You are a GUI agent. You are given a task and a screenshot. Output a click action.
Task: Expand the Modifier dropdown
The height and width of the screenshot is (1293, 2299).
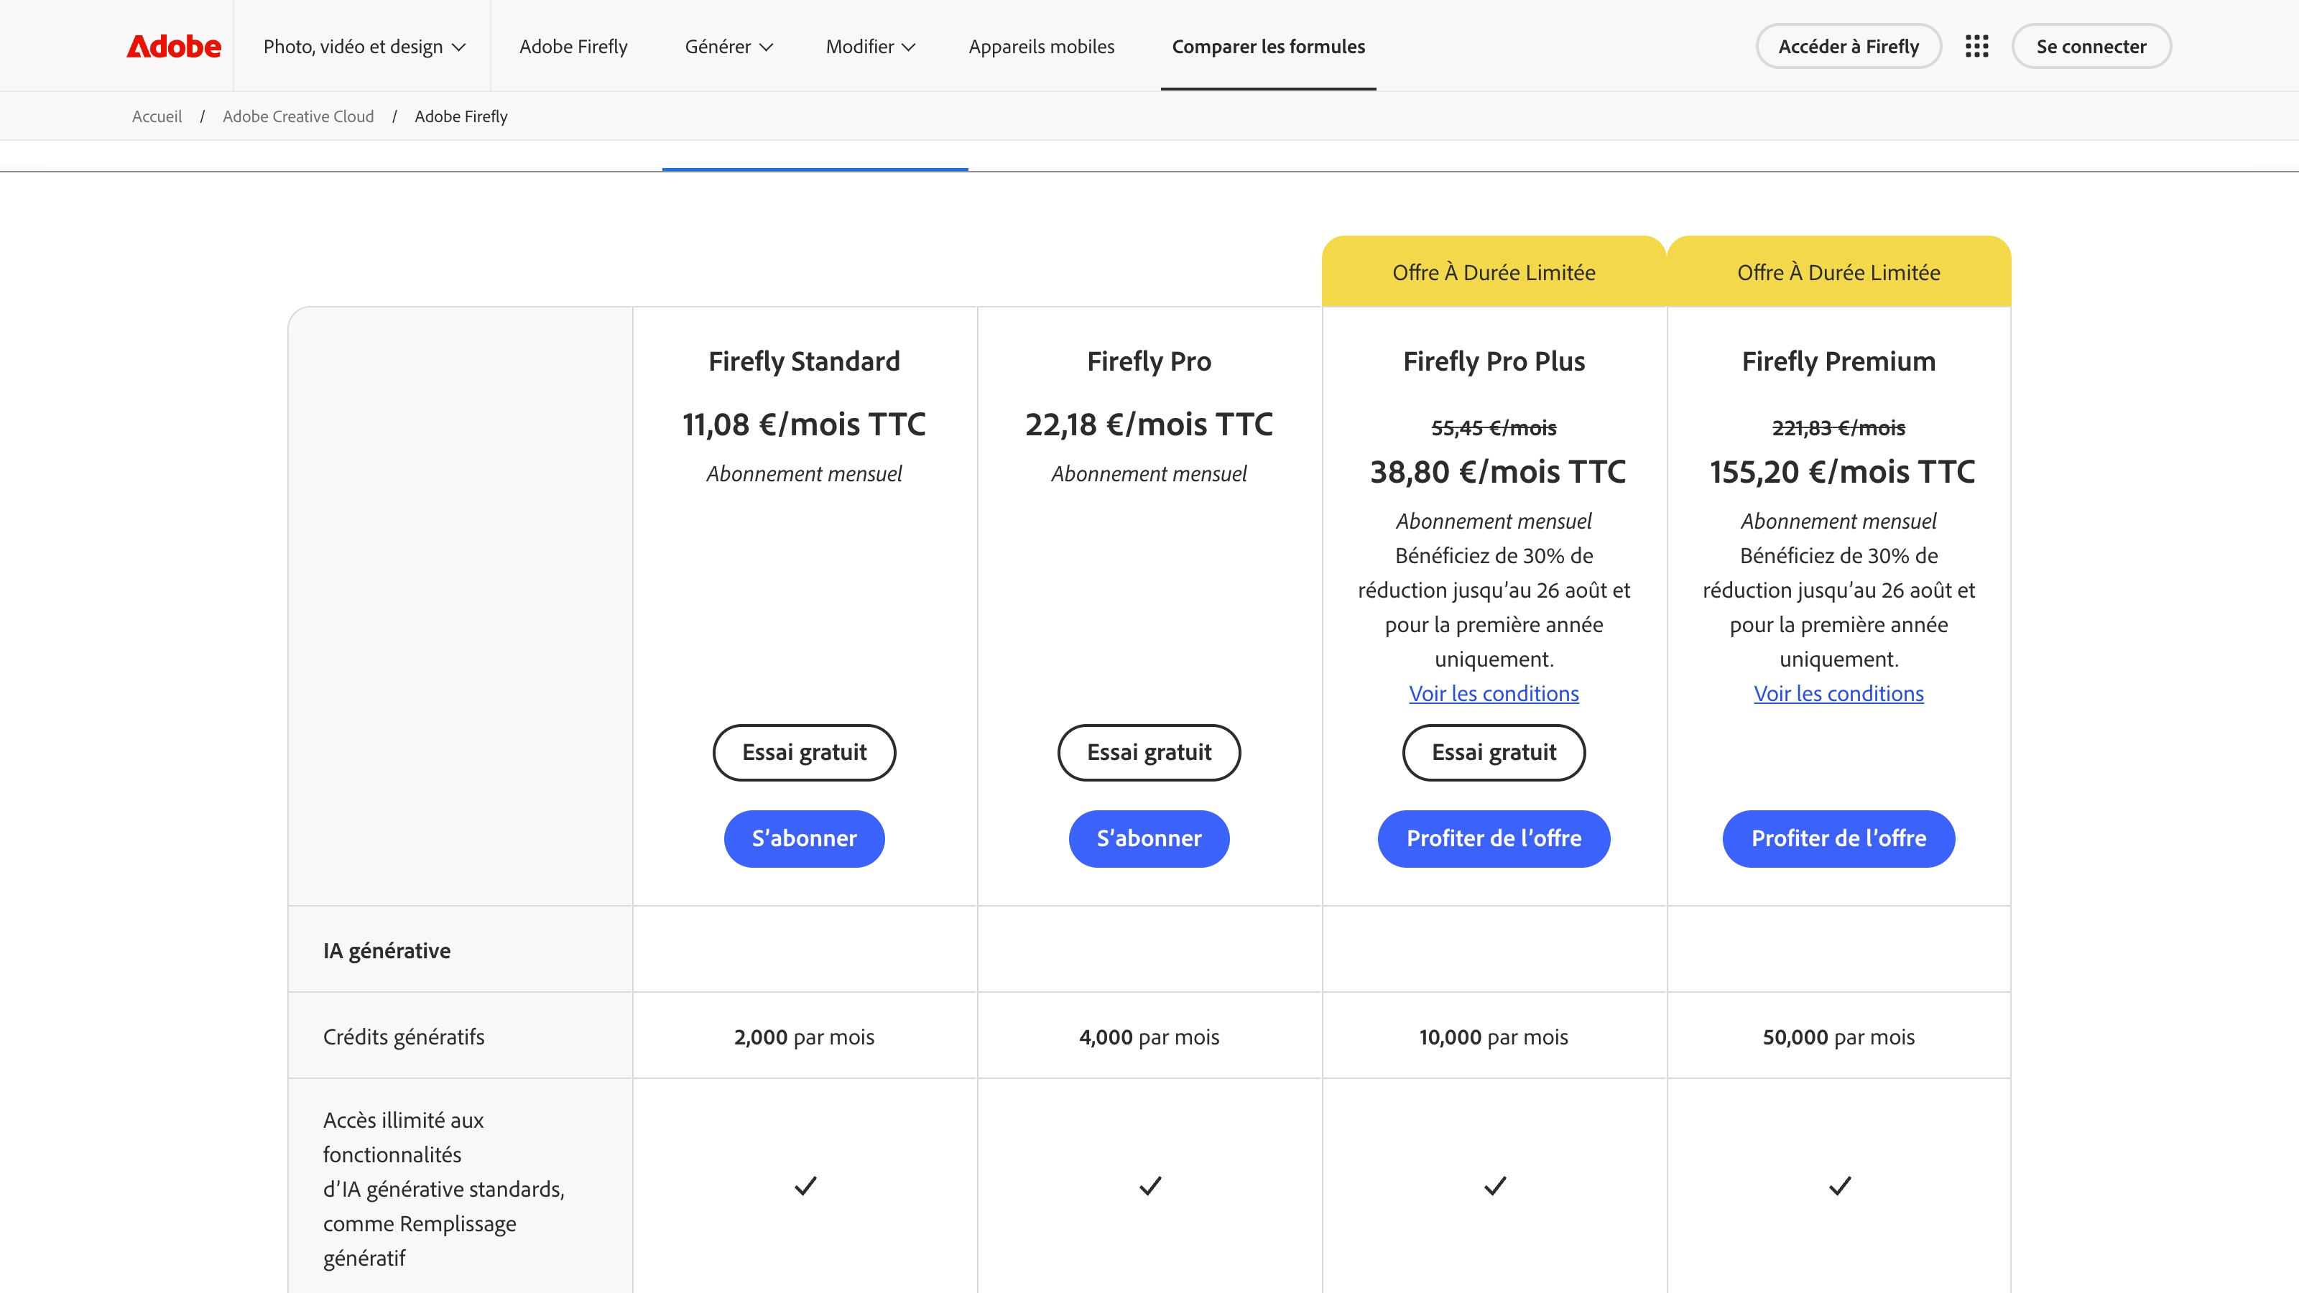click(870, 47)
